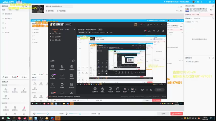Click pencil edit icon beside 星际争霸 category

click(90, 33)
